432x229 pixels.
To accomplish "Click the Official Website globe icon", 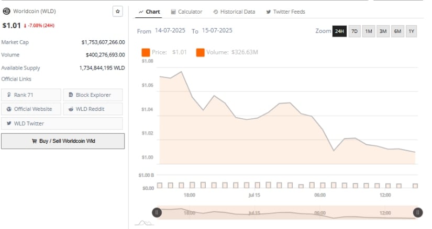I will (9, 109).
